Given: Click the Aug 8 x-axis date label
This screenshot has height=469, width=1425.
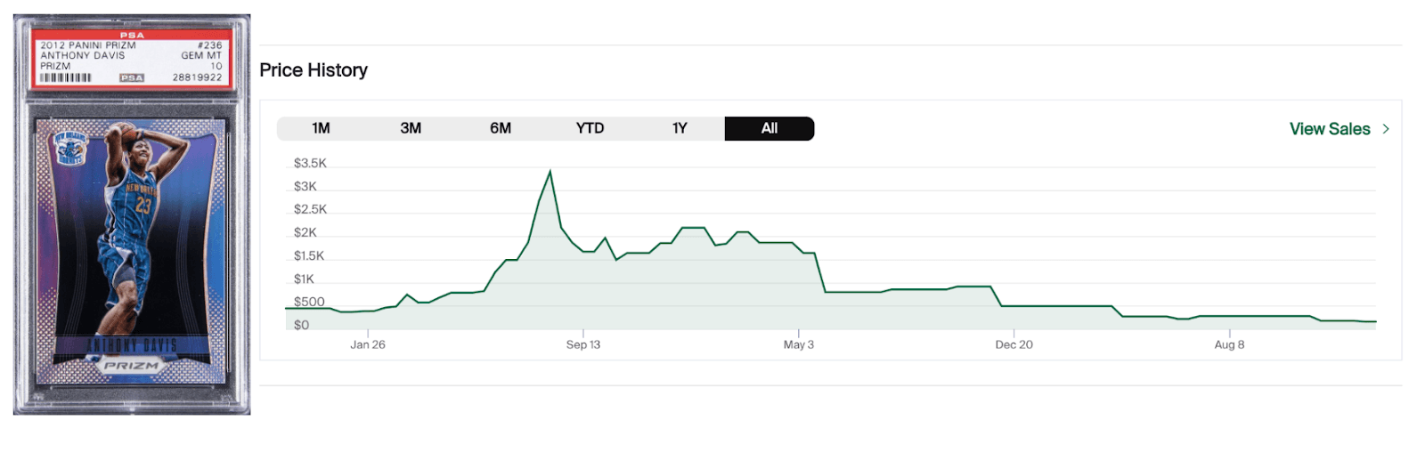Looking at the screenshot, I should click(1229, 344).
